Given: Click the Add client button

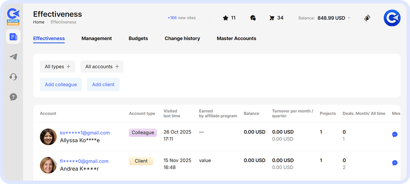Looking at the screenshot, I should (x=103, y=85).
